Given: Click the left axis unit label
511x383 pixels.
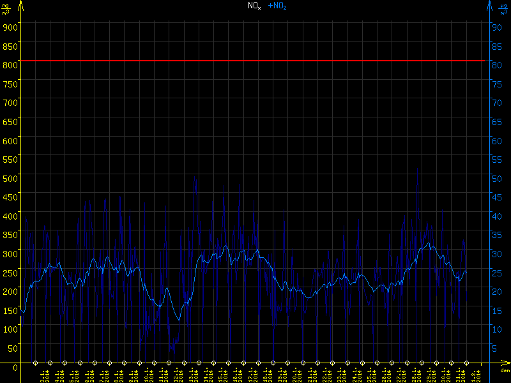Looking at the screenshot, I should pyautogui.click(x=6, y=8).
